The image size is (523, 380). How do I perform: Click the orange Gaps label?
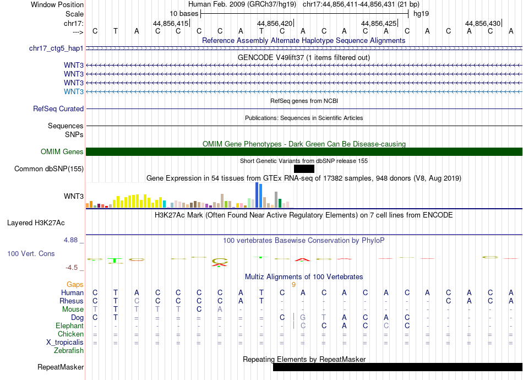click(75, 285)
